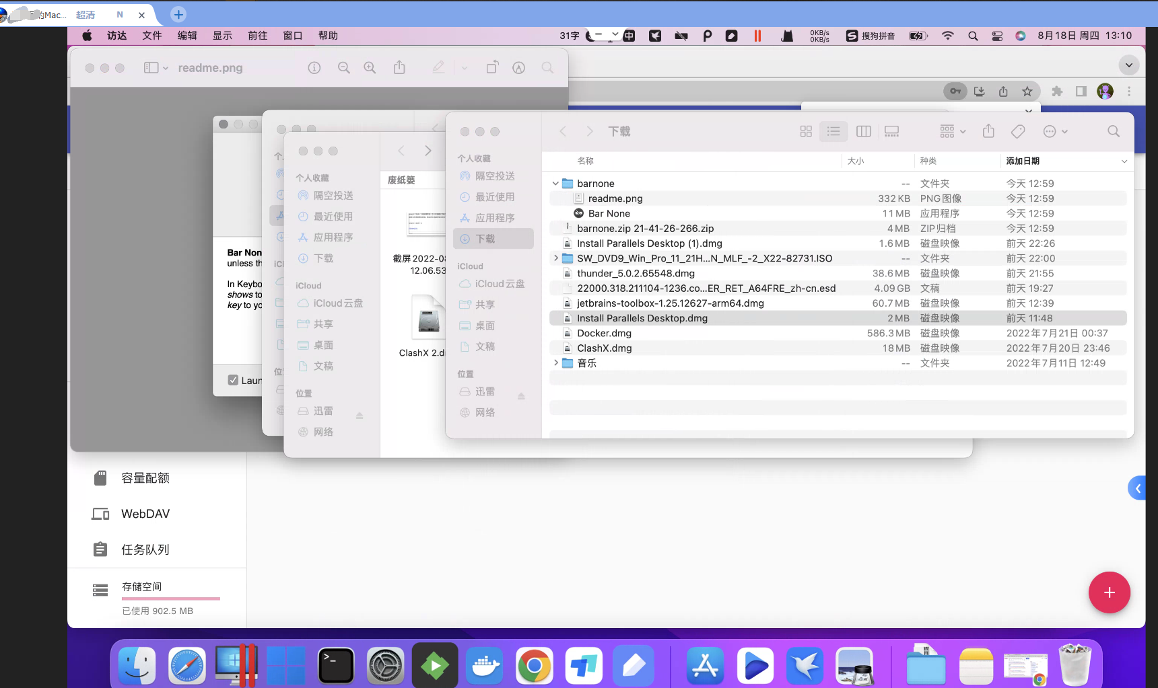
Task: Switch Finder to list view
Action: pos(833,132)
